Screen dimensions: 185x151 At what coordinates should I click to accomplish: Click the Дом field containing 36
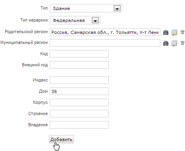click(79, 91)
